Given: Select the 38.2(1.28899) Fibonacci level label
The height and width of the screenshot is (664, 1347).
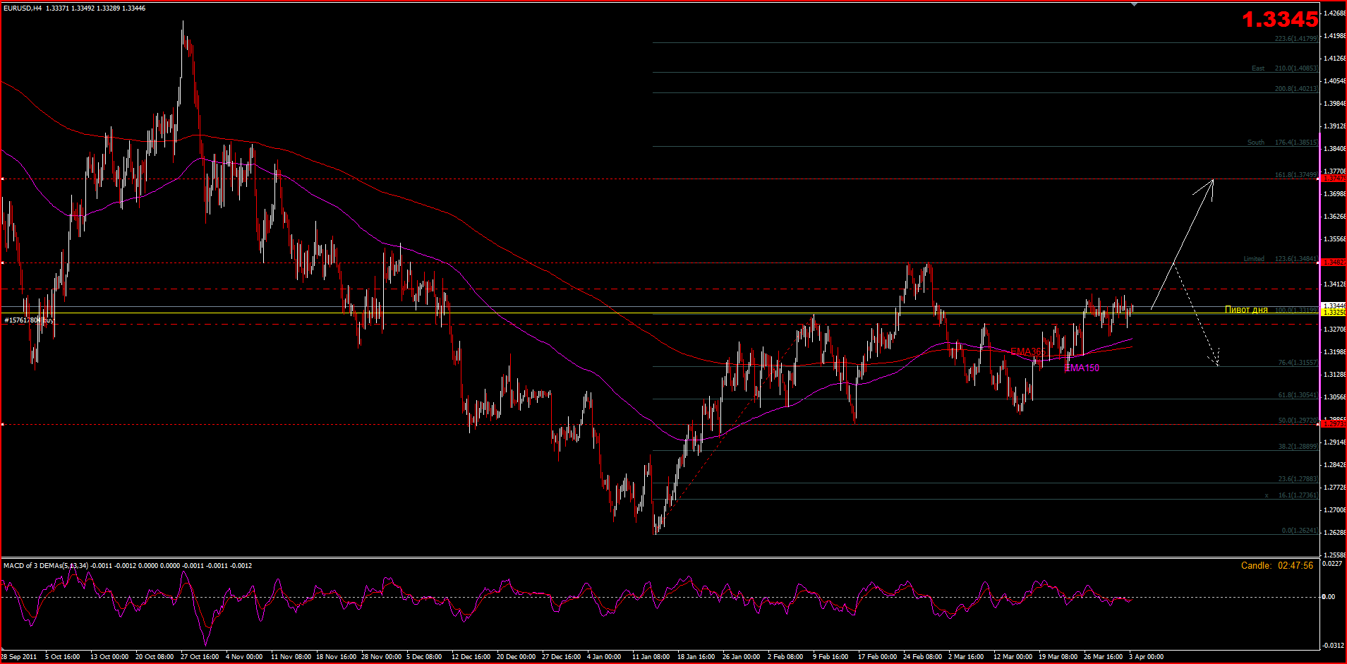Looking at the screenshot, I should [x=1298, y=447].
